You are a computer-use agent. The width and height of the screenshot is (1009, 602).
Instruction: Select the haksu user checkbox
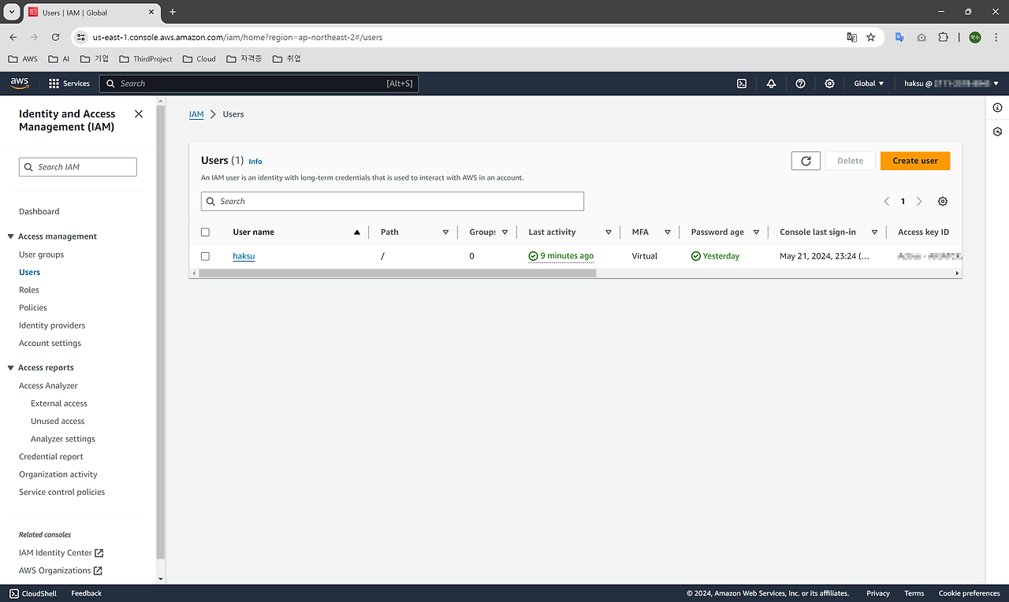(x=206, y=256)
